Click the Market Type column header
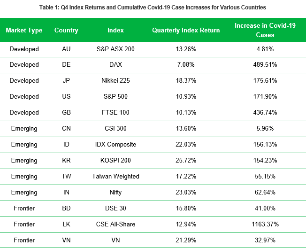This screenshot has width=306, height=248. 24,31
